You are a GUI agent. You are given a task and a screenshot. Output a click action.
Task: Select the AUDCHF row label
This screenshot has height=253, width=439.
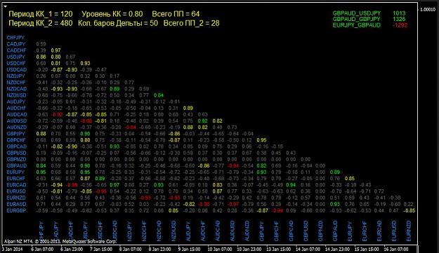tap(17, 108)
